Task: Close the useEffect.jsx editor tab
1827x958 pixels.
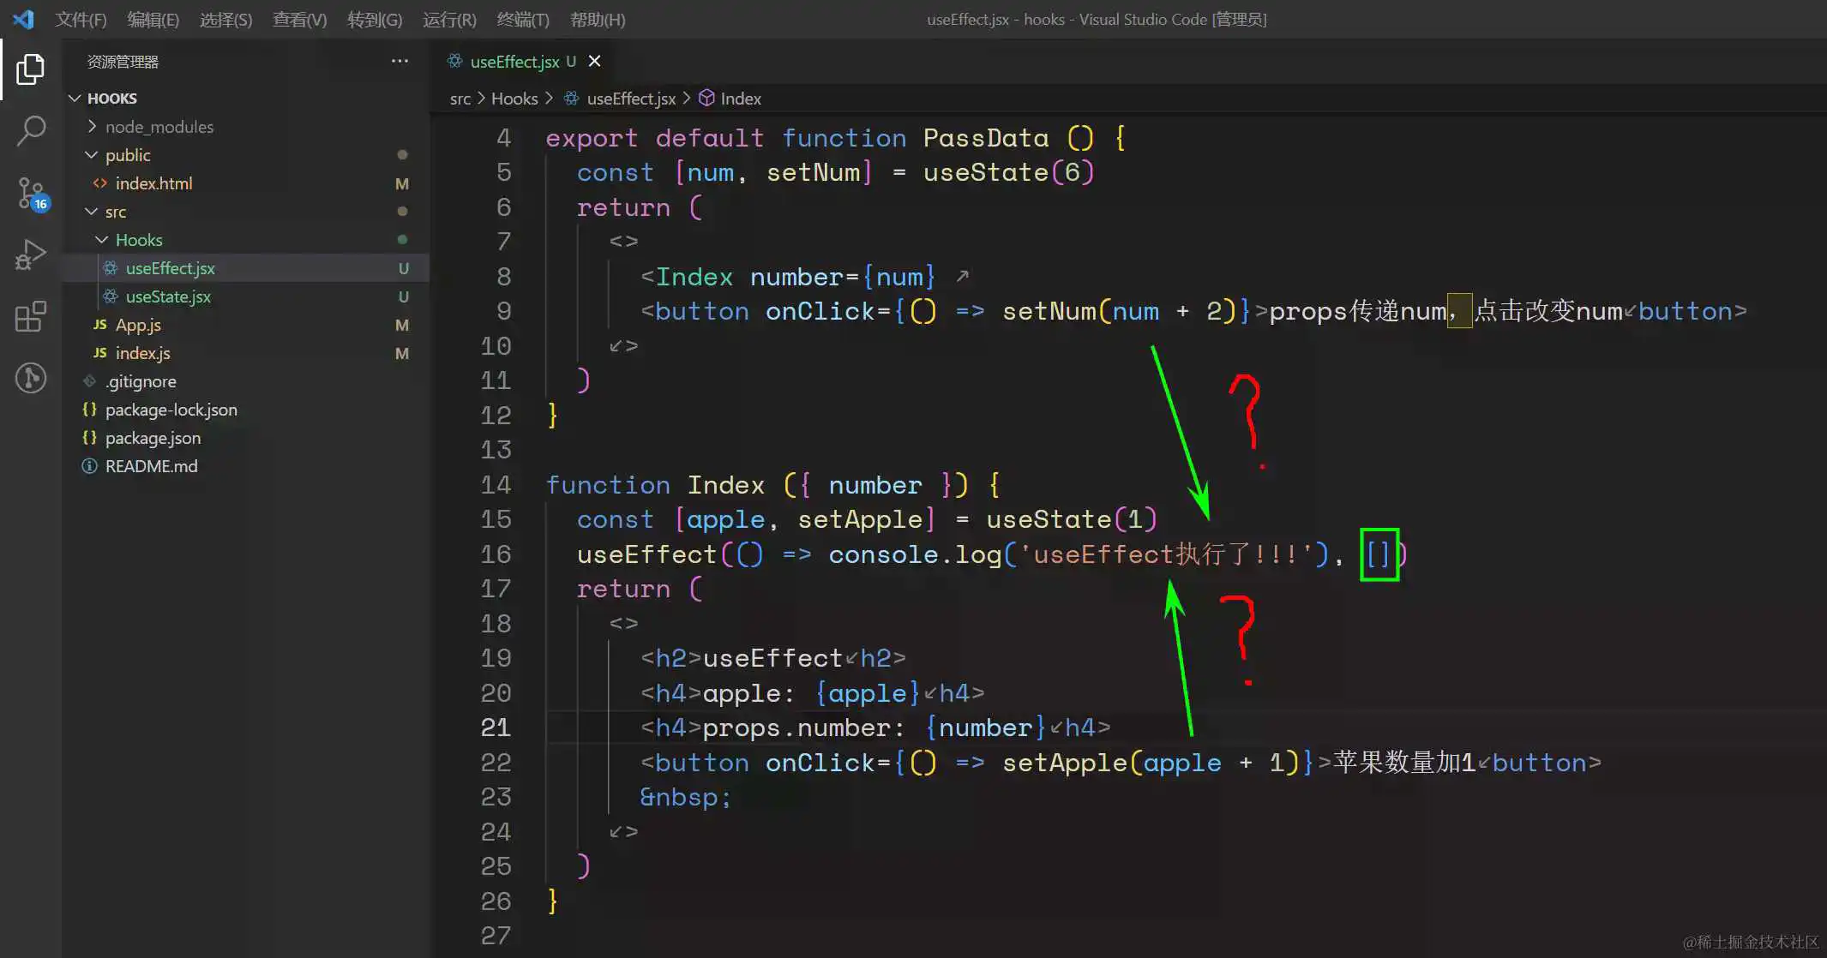Action: (x=594, y=61)
